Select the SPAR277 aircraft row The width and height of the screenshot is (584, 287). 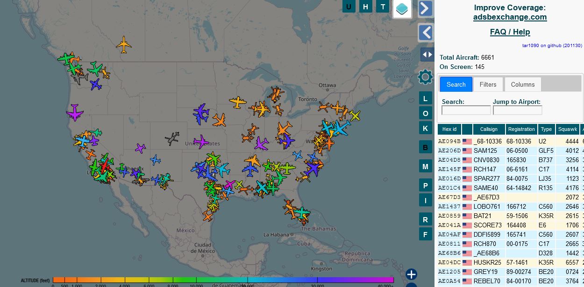[511, 178]
